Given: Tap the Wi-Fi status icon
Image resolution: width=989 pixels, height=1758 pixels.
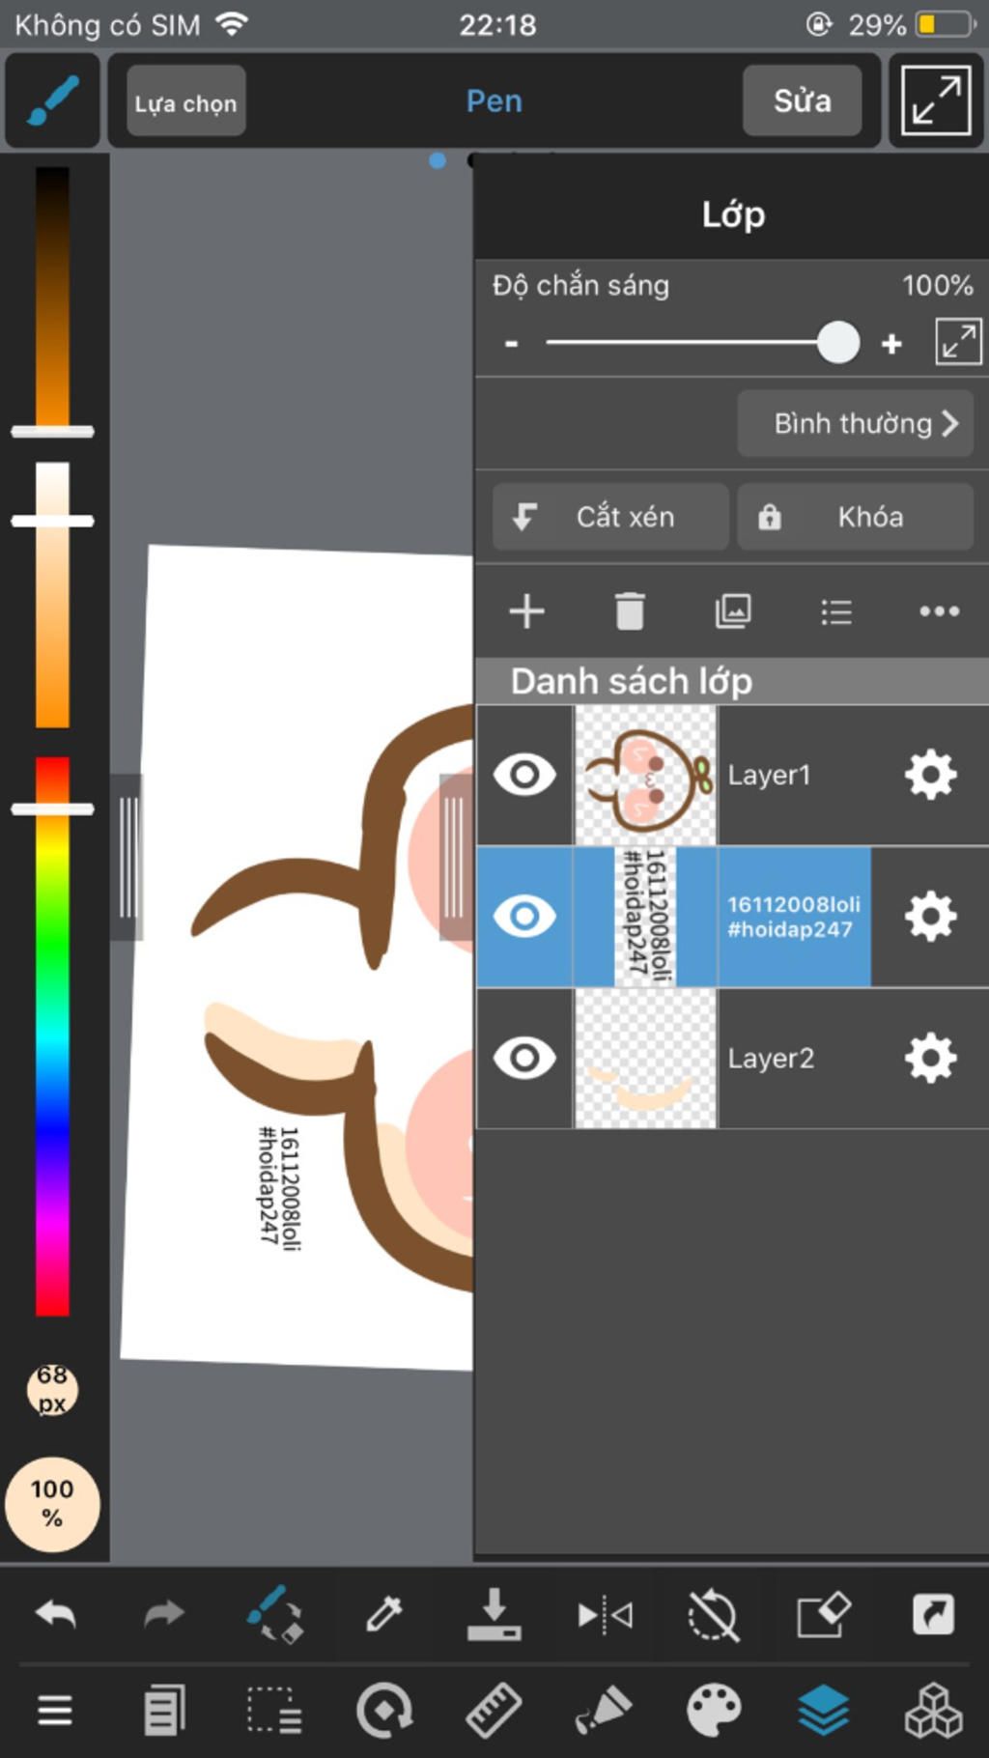Looking at the screenshot, I should pyautogui.click(x=233, y=24).
